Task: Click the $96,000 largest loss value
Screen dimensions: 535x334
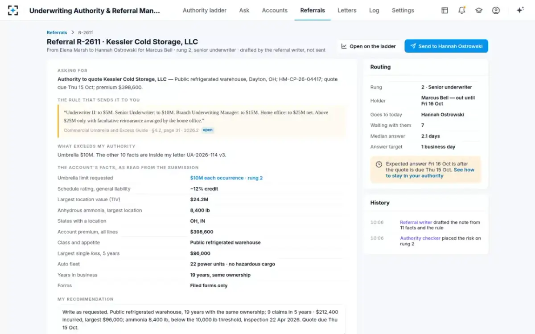Action: [x=200, y=253]
